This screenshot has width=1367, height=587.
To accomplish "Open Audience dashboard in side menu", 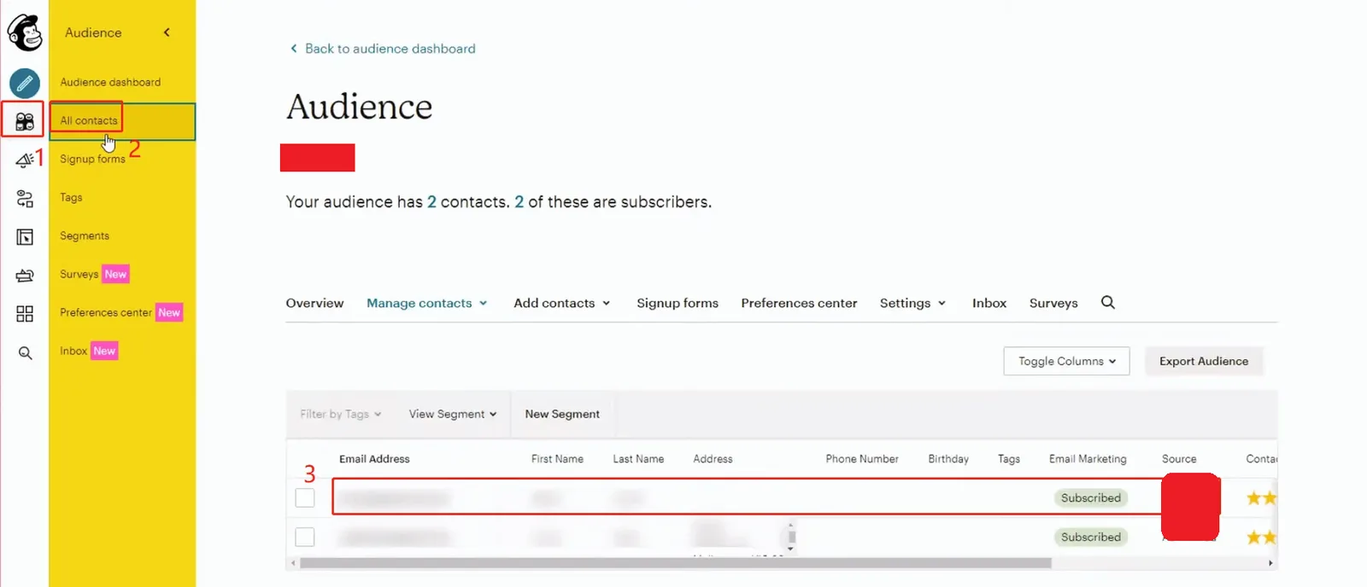I will click(110, 83).
